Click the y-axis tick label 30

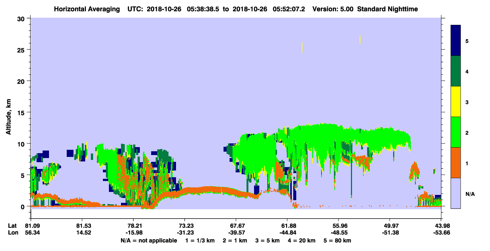coord(21,18)
